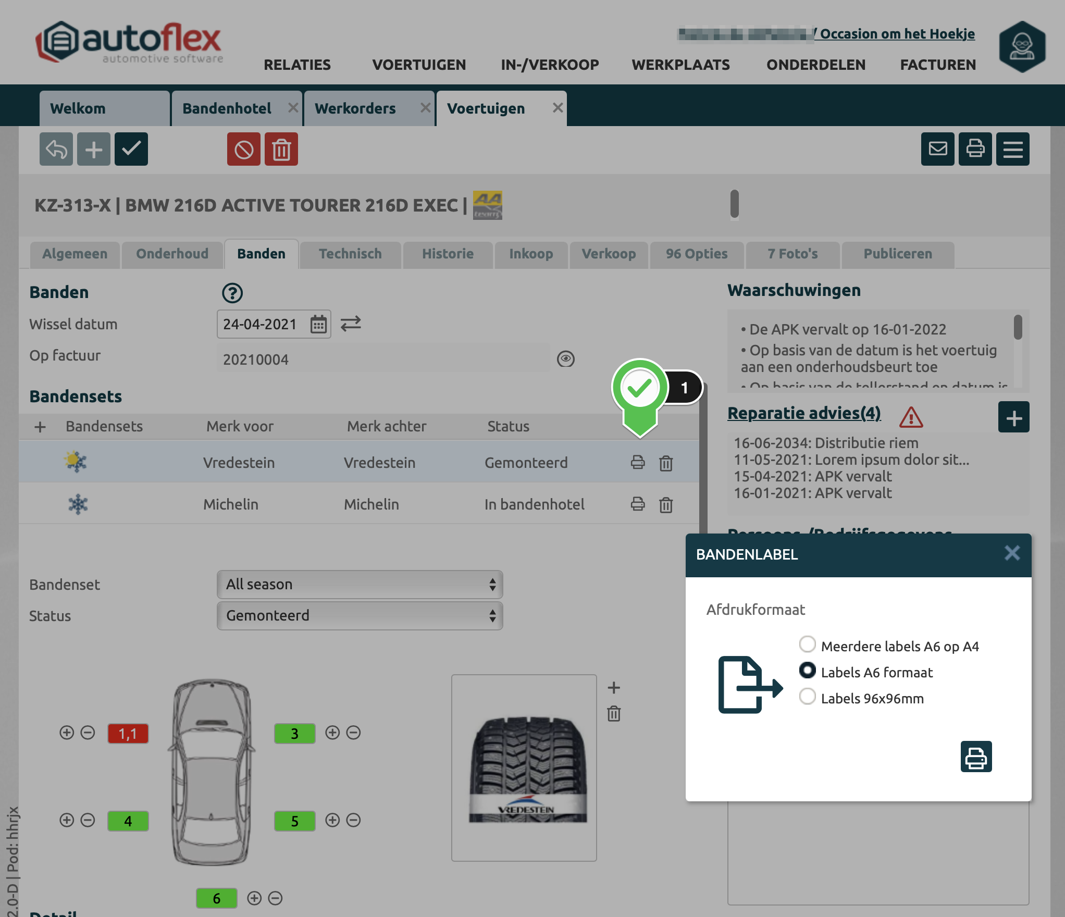Viewport: 1065px width, 917px height.
Task: Choose Labels 96x96mm print format
Action: point(808,697)
